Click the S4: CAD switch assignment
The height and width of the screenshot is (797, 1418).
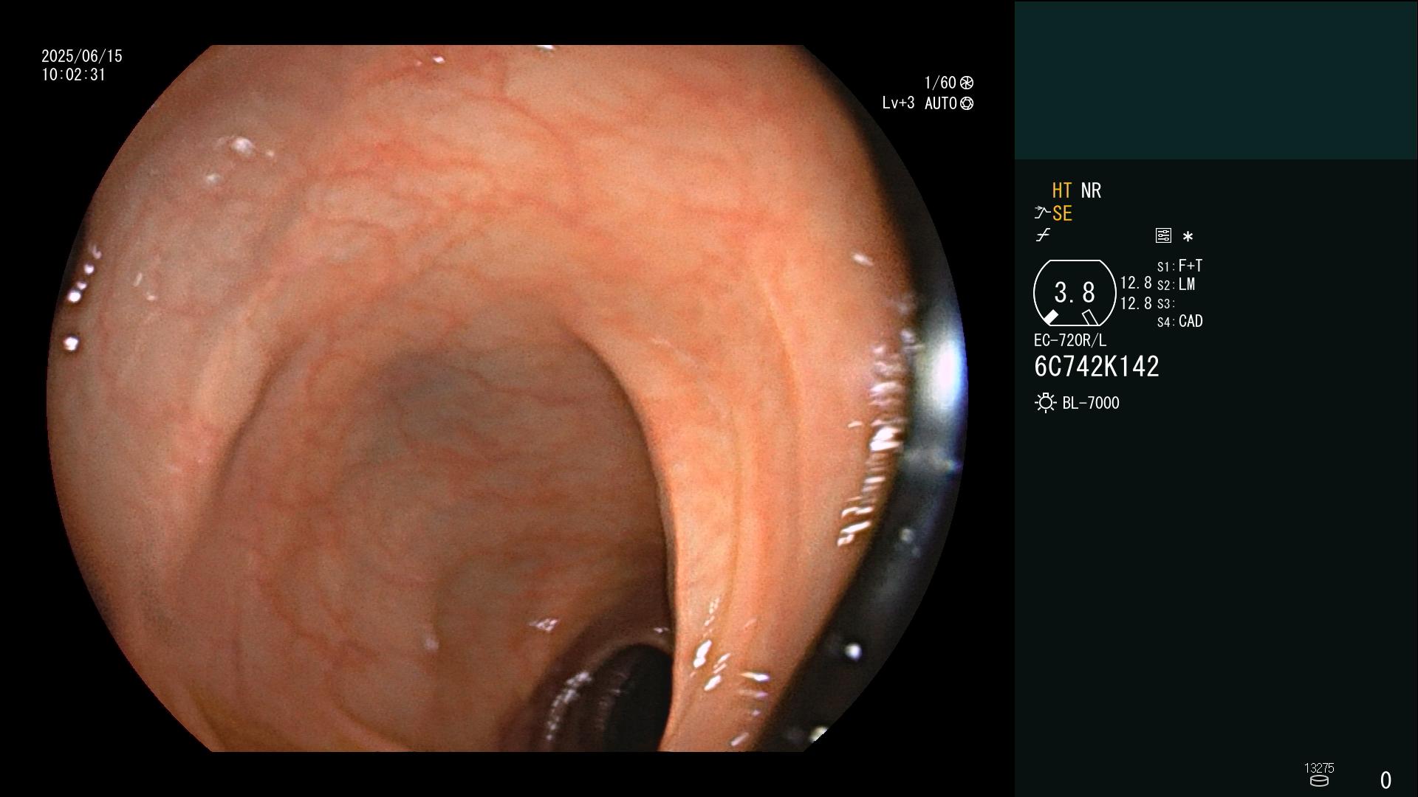pos(1179,321)
